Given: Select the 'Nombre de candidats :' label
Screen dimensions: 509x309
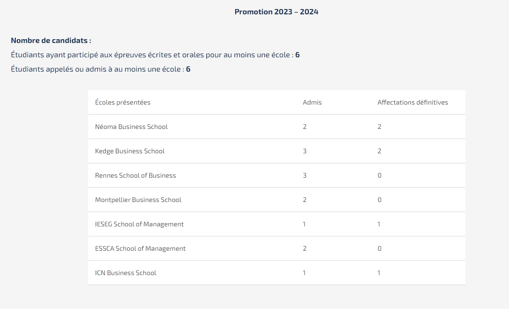Looking at the screenshot, I should click(x=51, y=41).
